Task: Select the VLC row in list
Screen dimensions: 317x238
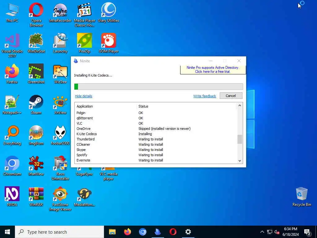Action: (156, 123)
